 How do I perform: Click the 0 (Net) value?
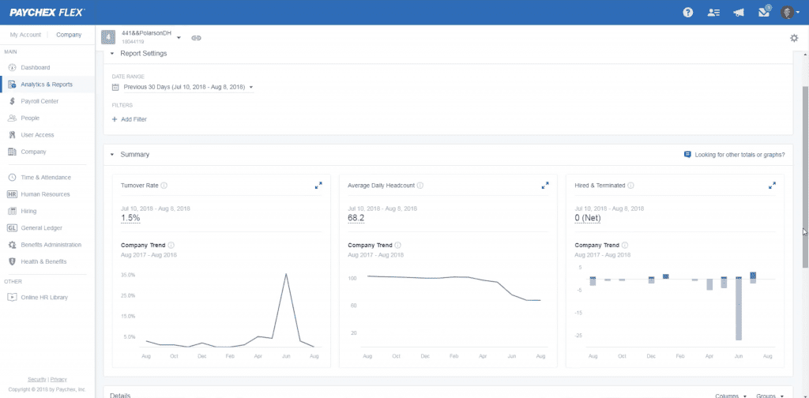pyautogui.click(x=588, y=218)
